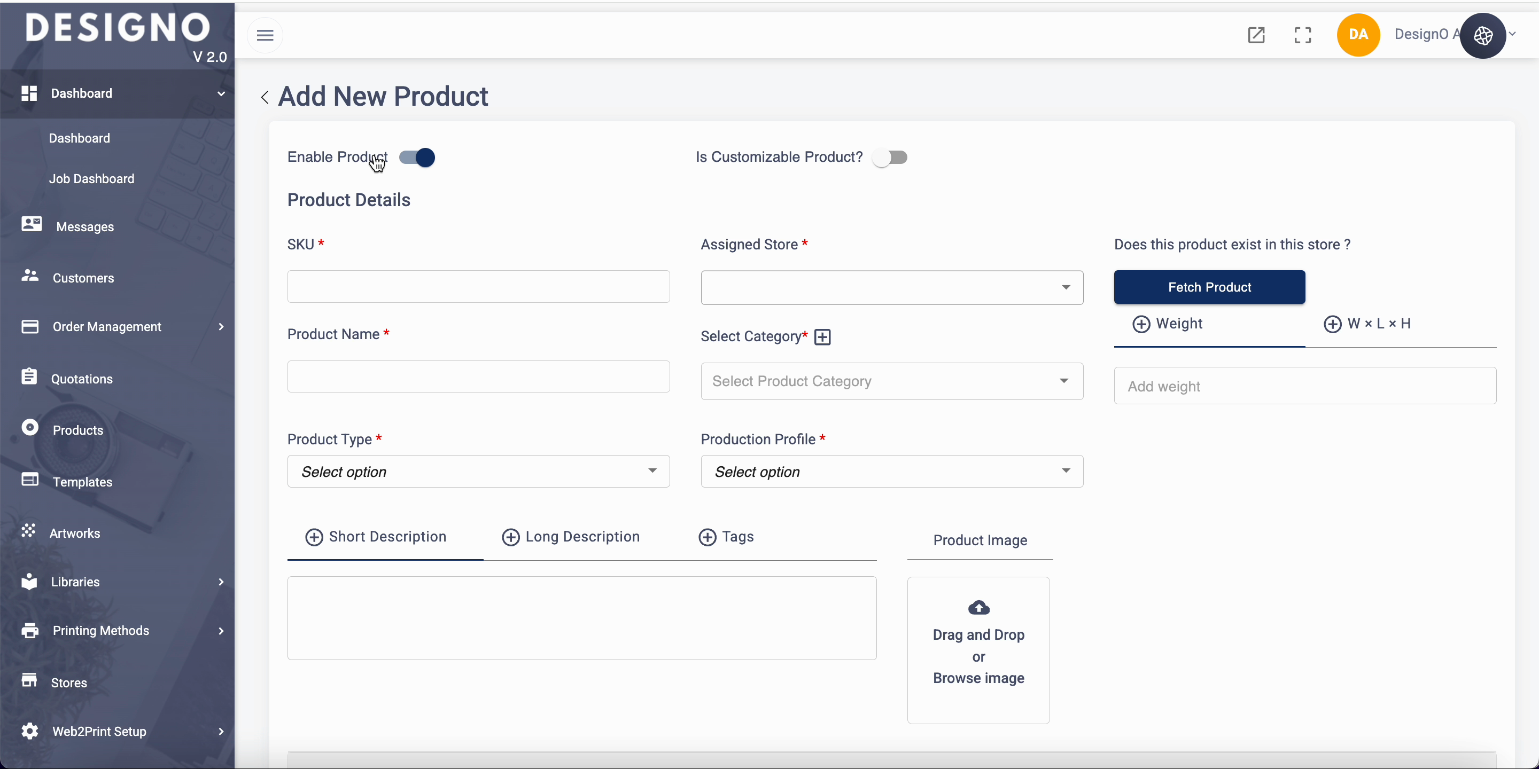
Task: Click the hamburger menu icon
Action: coord(265,35)
